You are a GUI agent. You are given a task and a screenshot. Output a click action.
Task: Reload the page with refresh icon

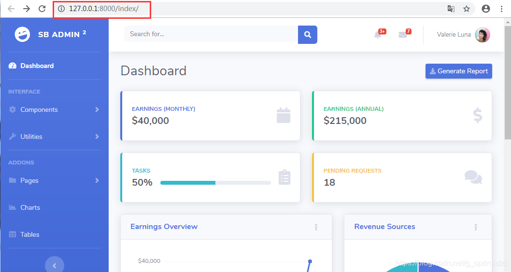tap(42, 9)
